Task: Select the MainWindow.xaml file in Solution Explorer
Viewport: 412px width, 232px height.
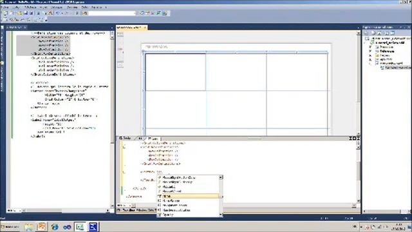Action: click(389, 63)
